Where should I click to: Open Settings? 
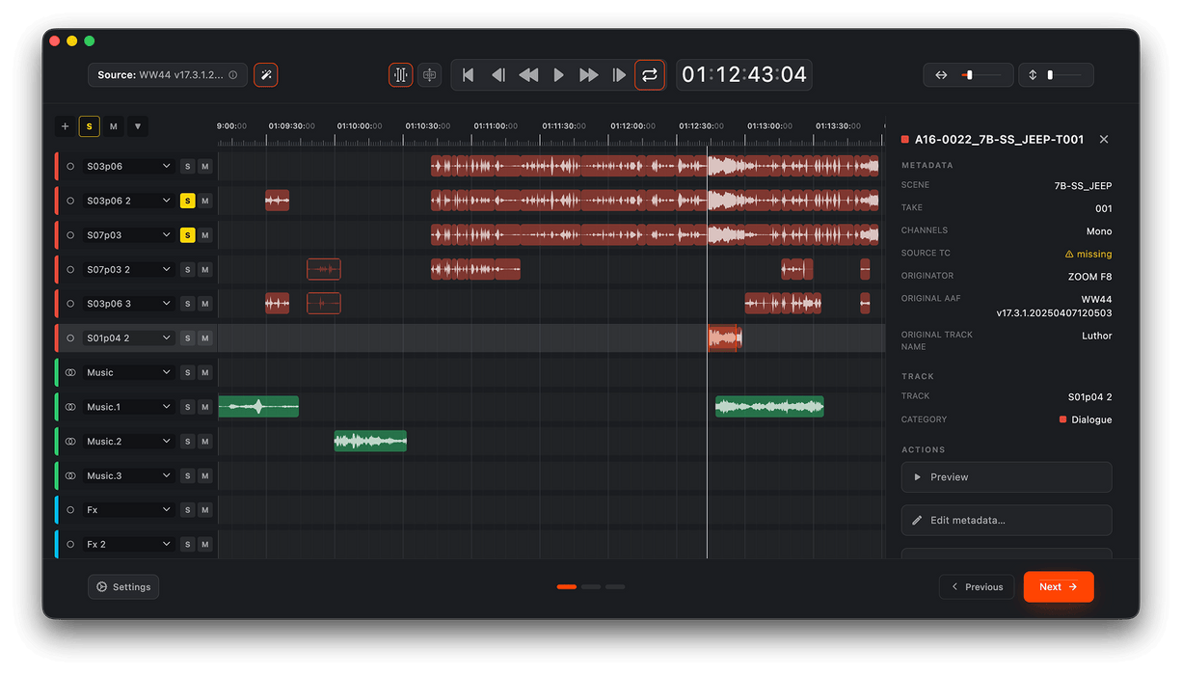(x=123, y=586)
